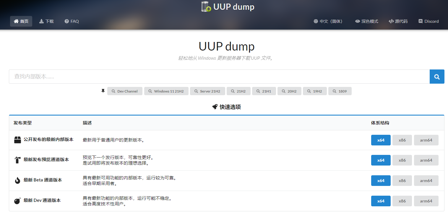Choose x64 for 最新 Dev 通道版本
The height and width of the screenshot is (214, 448).
tap(381, 201)
